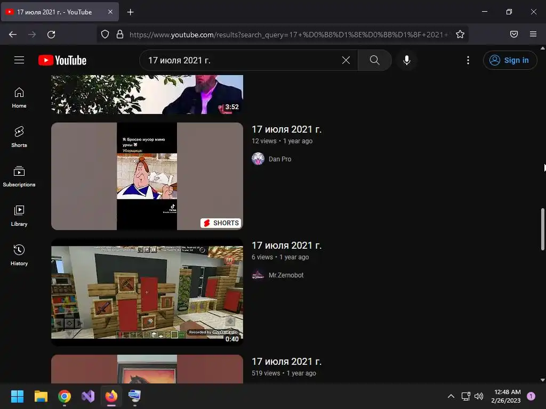The width and height of the screenshot is (546, 409).
Task: Open Mr.Zernobot channel name
Action: (286, 275)
